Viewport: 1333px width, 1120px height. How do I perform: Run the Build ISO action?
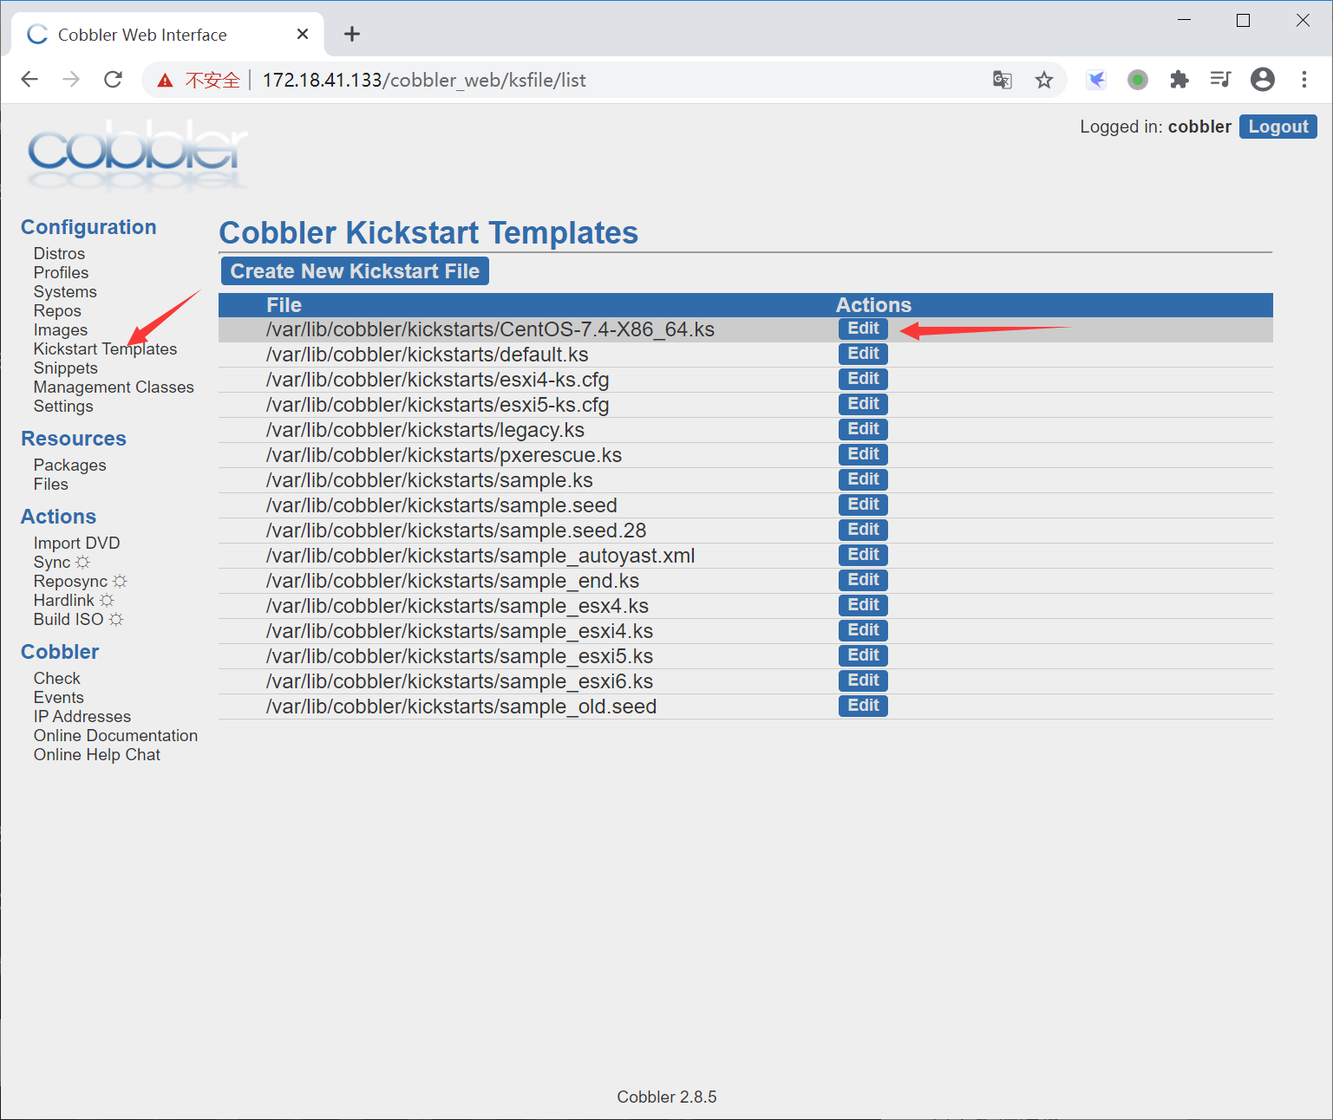(x=78, y=619)
